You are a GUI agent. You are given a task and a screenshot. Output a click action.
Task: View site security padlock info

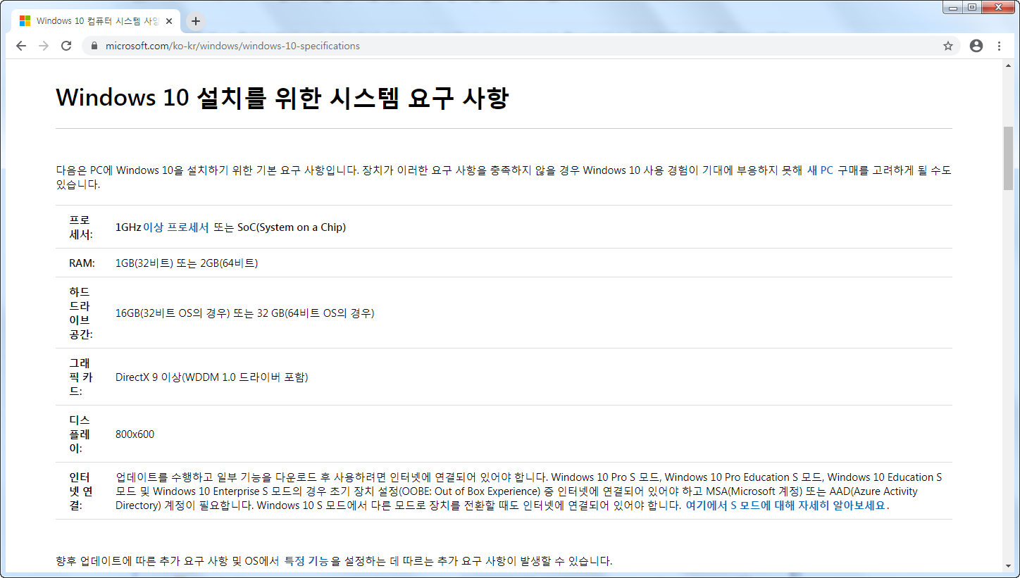coord(94,46)
